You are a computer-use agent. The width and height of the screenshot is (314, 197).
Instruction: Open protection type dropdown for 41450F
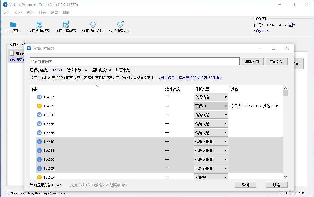(211, 97)
